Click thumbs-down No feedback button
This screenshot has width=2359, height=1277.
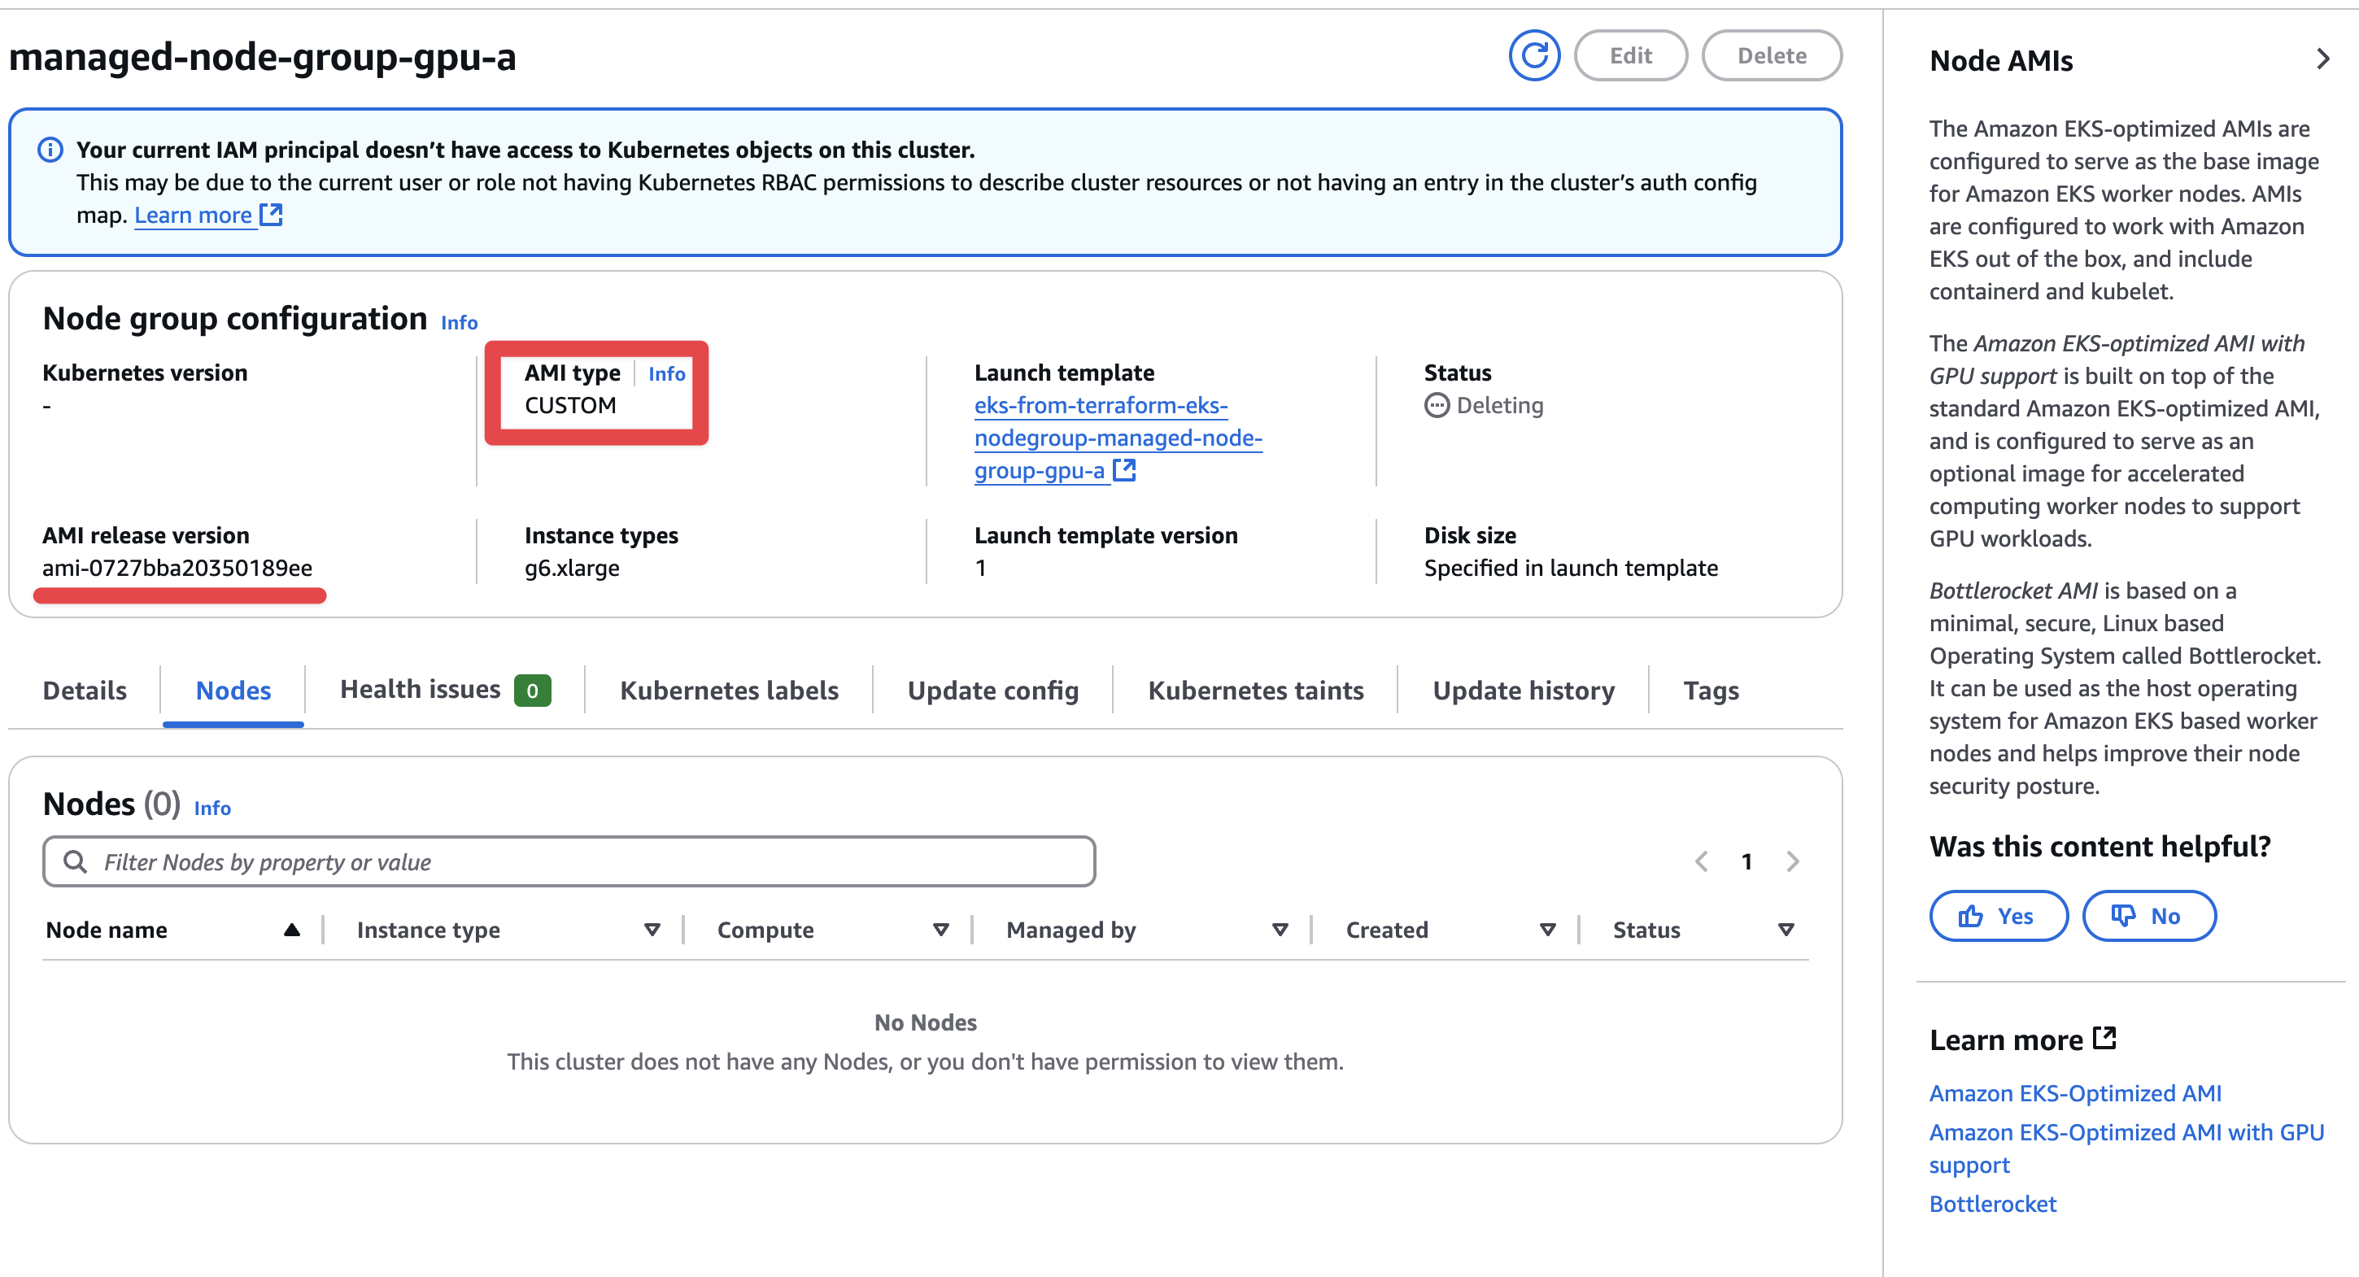[x=2148, y=915]
